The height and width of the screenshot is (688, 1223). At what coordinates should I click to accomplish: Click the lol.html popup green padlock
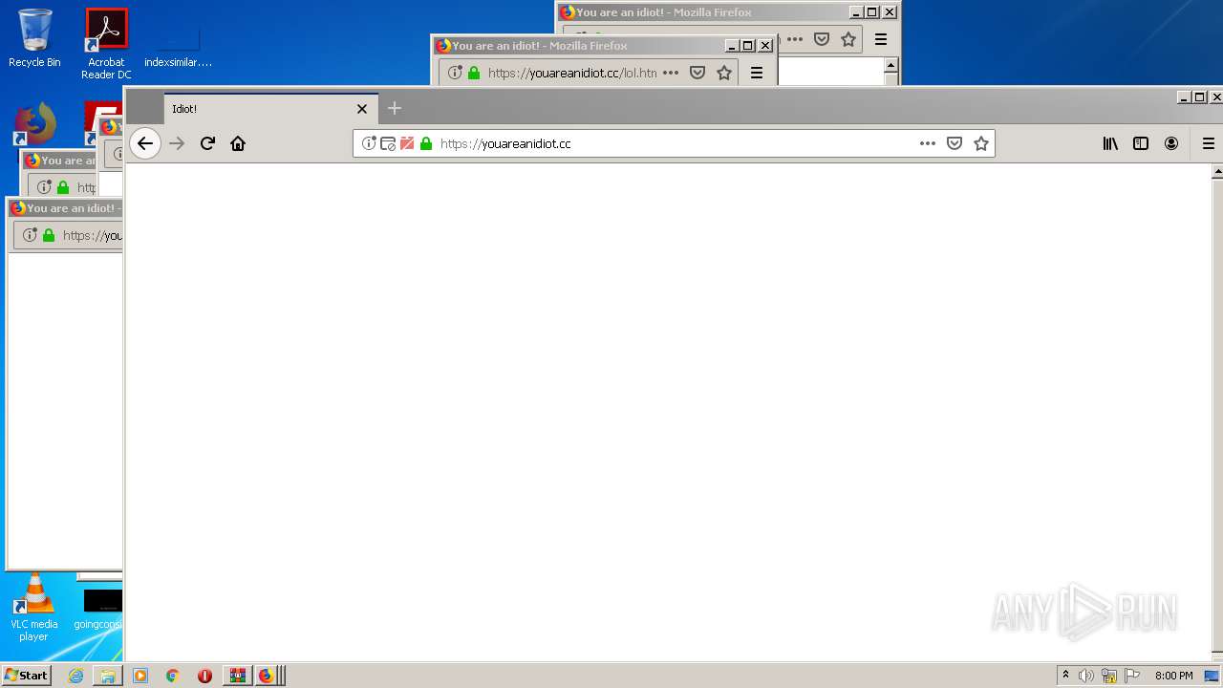[x=474, y=73]
